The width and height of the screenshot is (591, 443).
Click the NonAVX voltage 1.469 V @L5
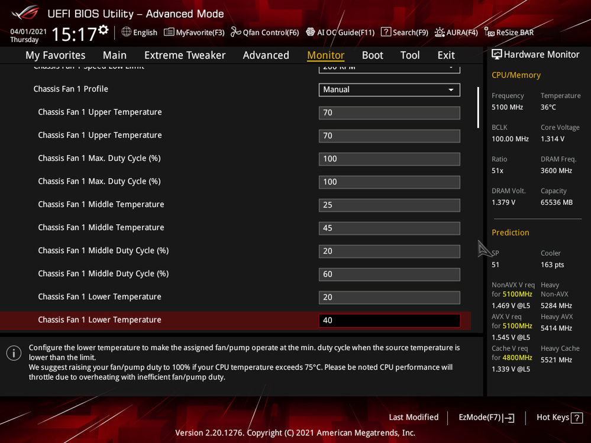pyautogui.click(x=511, y=306)
